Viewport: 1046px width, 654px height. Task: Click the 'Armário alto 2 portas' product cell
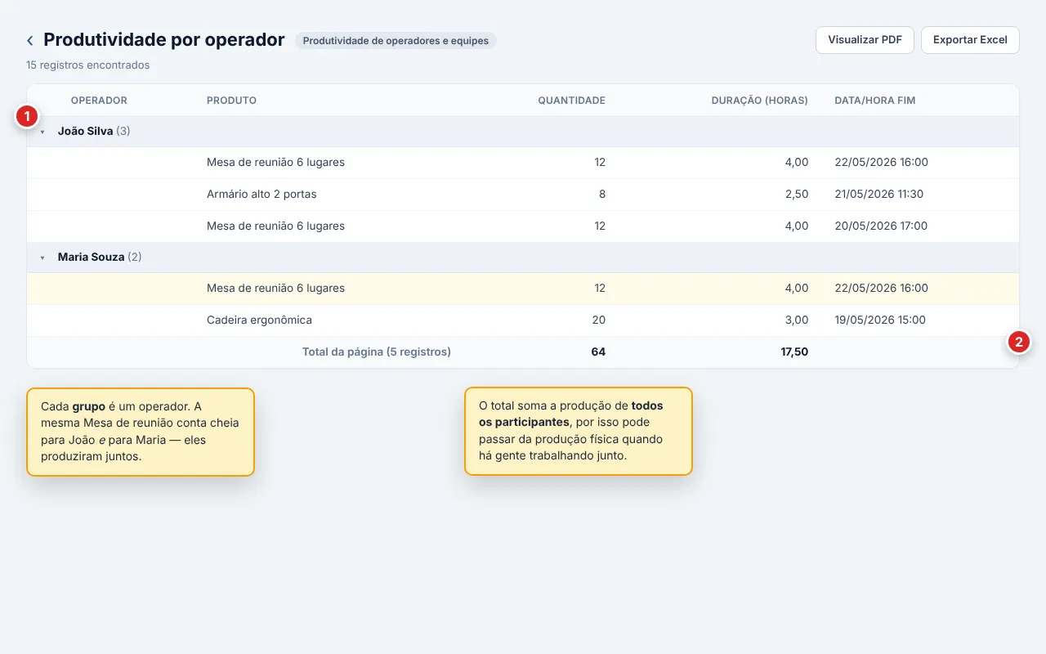(261, 194)
